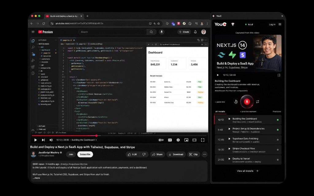Image resolution: width=314 pixels, height=196 pixels.
Task: Click the Join button
Action: tap(71, 154)
